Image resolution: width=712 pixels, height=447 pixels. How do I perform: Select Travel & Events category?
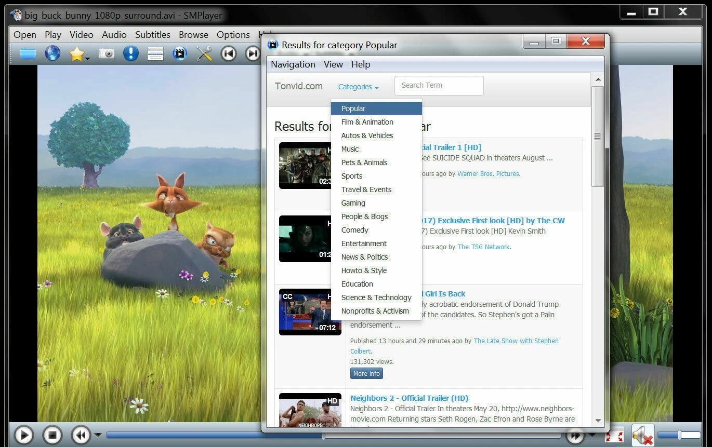tap(376, 189)
